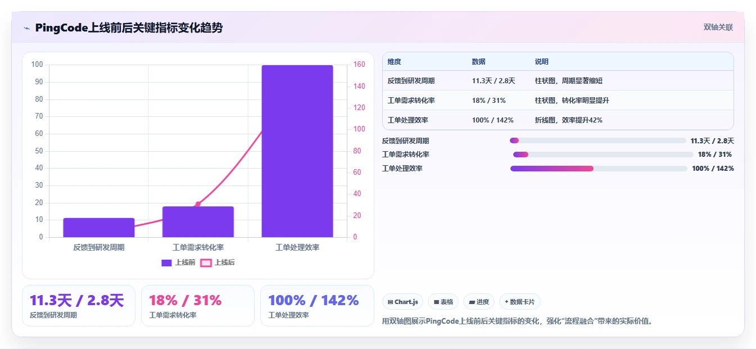Click the right axis value 160

359,65
